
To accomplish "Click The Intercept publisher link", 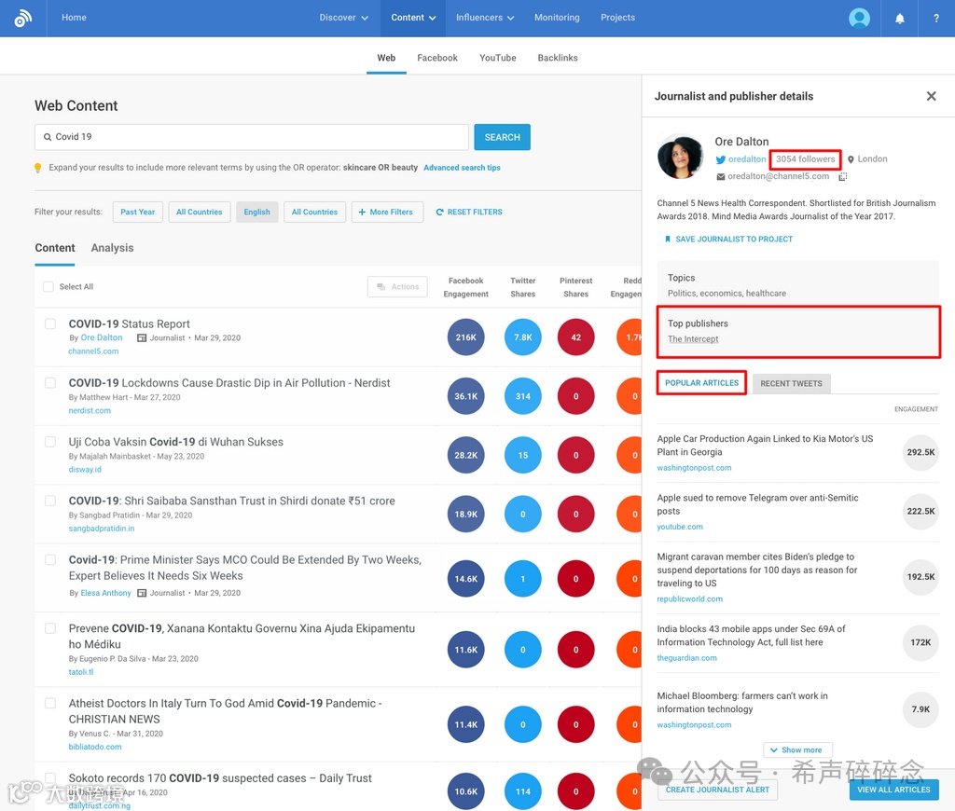I will point(693,339).
